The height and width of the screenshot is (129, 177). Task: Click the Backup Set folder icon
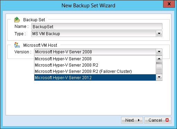[17, 20]
